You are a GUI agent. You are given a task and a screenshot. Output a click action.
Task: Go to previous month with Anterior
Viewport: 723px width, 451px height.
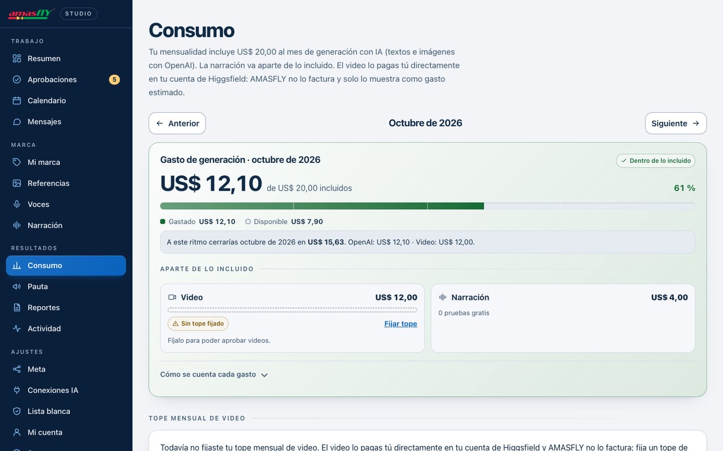click(177, 123)
